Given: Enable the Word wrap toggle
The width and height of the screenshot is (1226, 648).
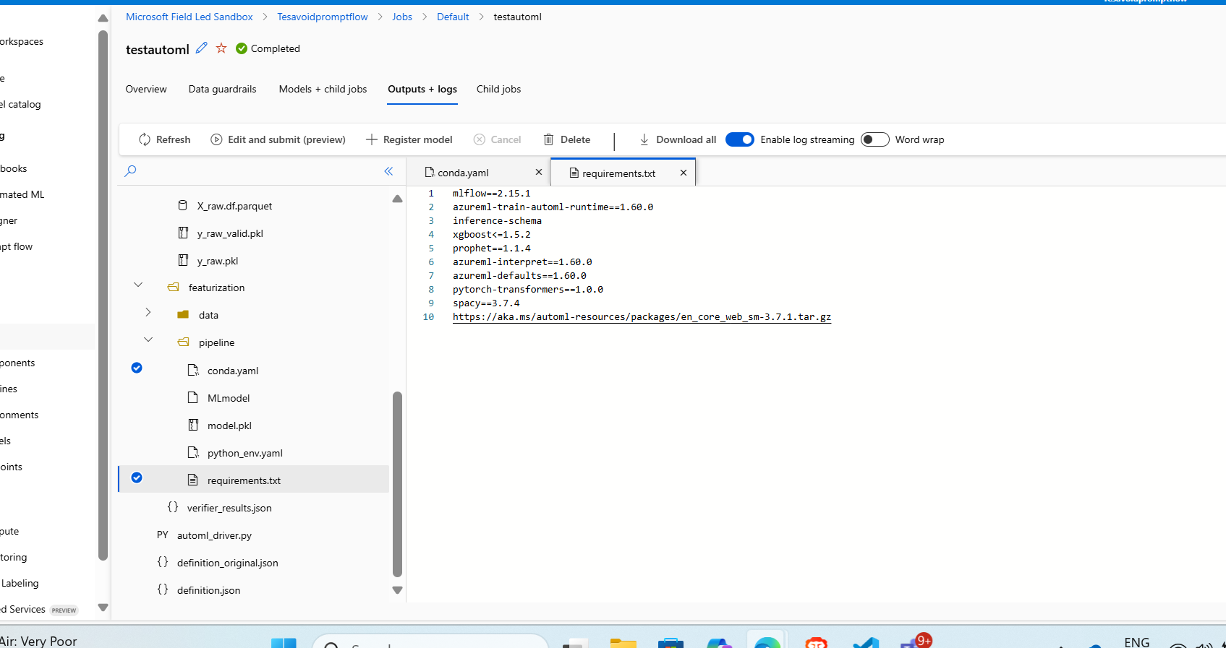Looking at the screenshot, I should 874,139.
